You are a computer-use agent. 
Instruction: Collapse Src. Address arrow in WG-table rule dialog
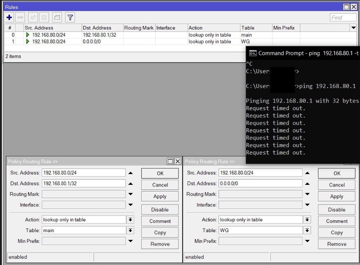307,173
